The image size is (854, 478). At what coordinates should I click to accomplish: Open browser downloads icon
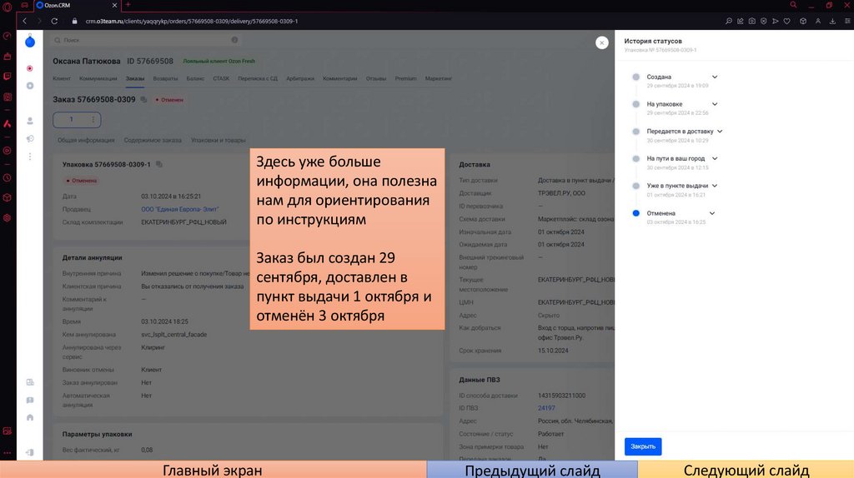[x=832, y=21]
